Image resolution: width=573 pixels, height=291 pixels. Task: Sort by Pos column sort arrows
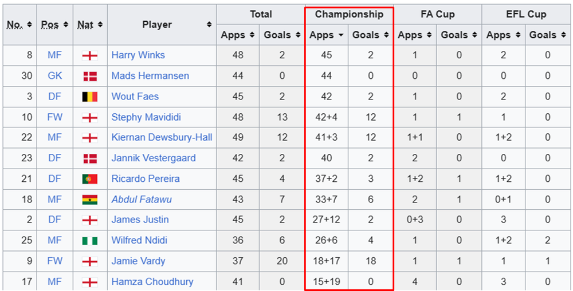[x=66, y=25]
